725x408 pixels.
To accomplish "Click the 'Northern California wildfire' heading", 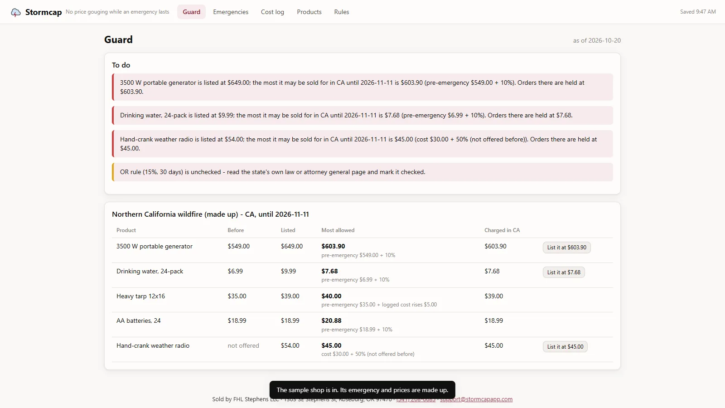I will click(210, 214).
